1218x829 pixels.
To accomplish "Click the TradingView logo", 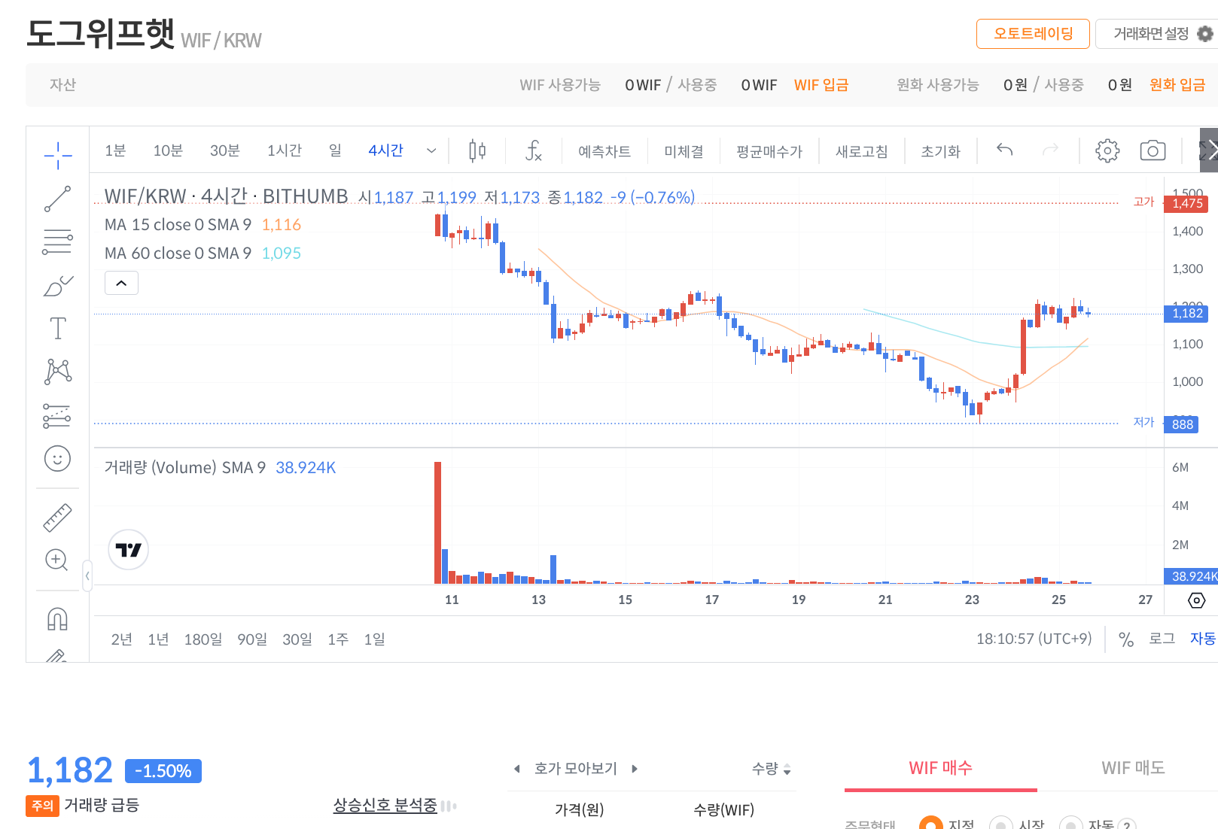I will (x=129, y=550).
